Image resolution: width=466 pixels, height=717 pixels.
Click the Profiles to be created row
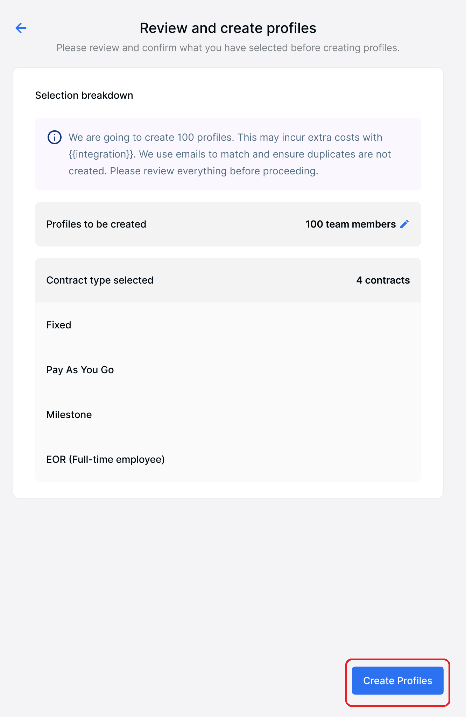228,224
